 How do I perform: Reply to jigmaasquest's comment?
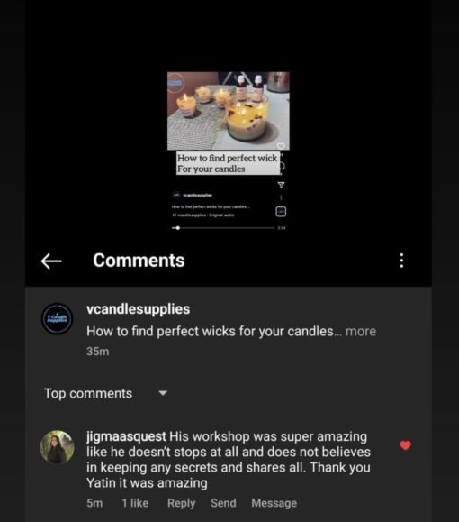[181, 503]
